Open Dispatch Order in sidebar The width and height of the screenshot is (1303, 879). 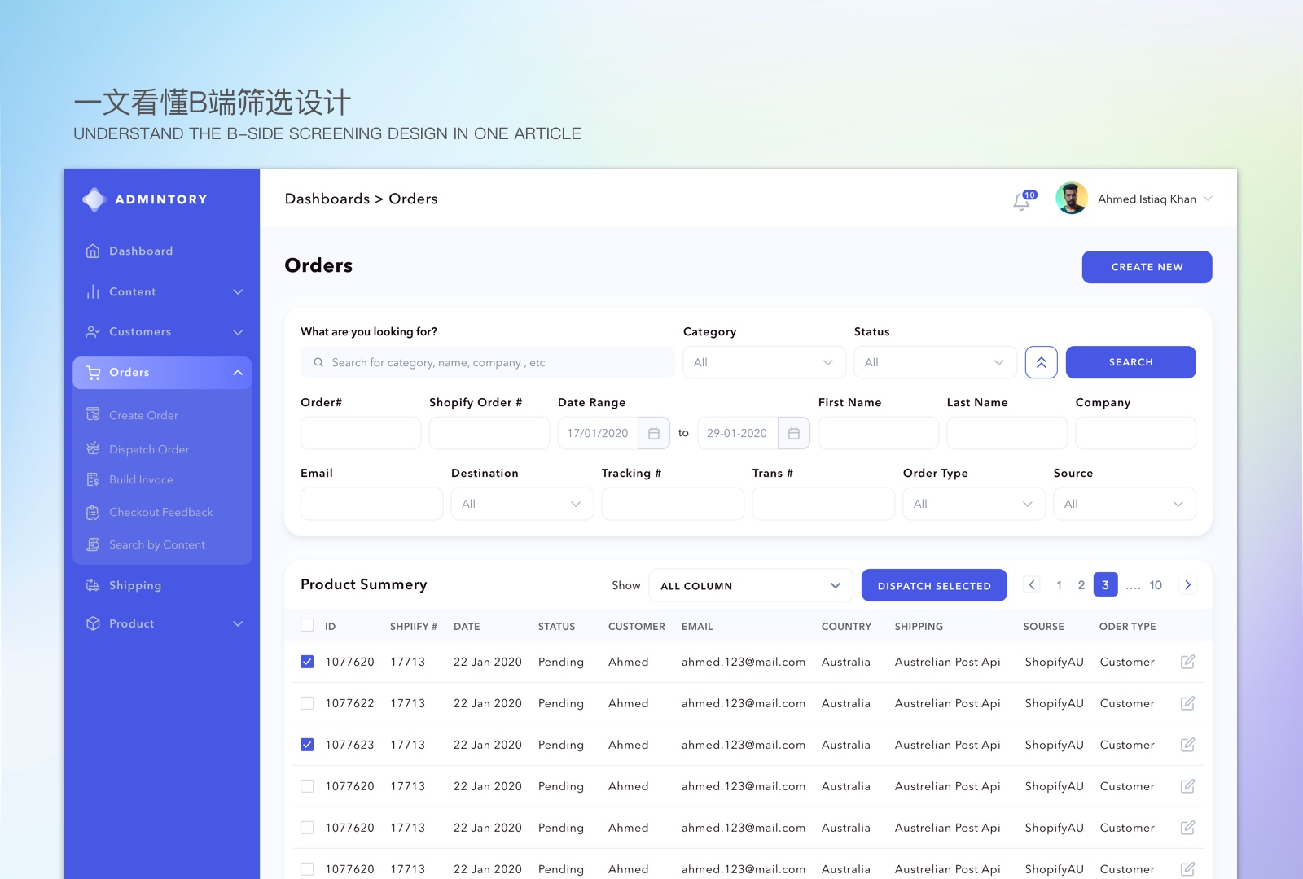click(149, 449)
